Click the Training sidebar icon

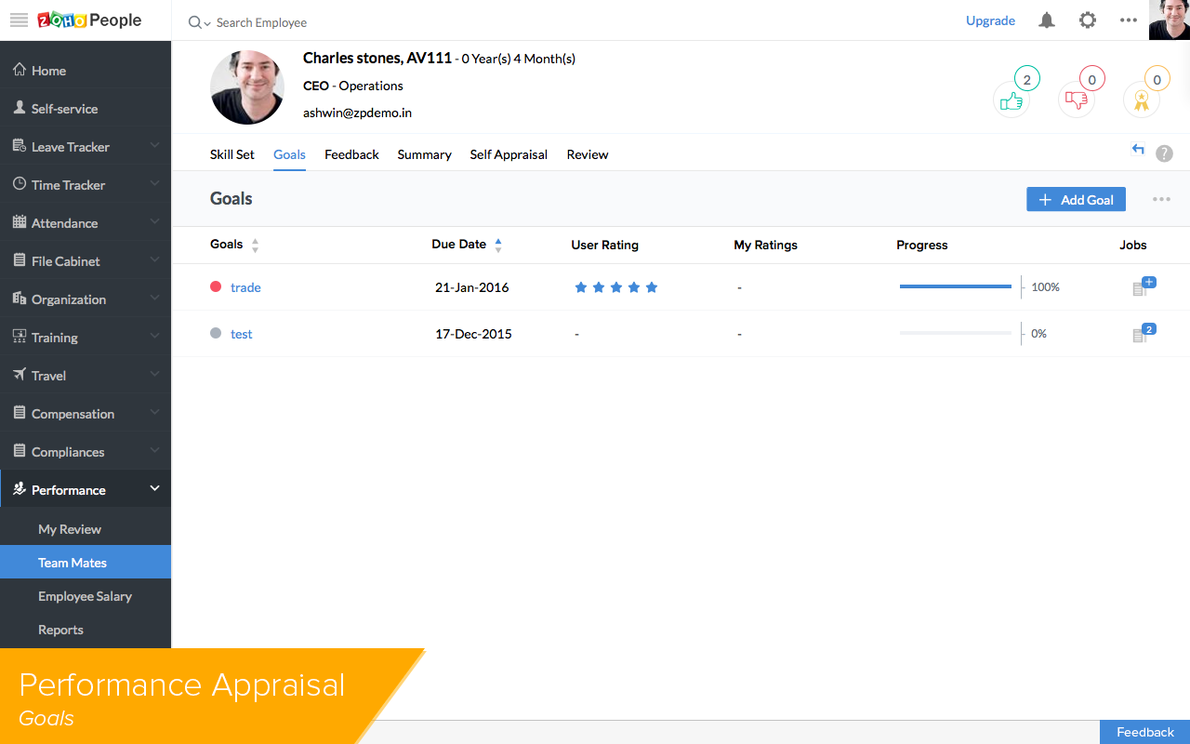pos(20,337)
